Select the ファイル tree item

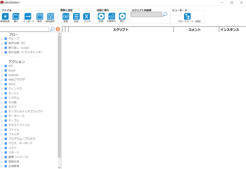[14, 130]
